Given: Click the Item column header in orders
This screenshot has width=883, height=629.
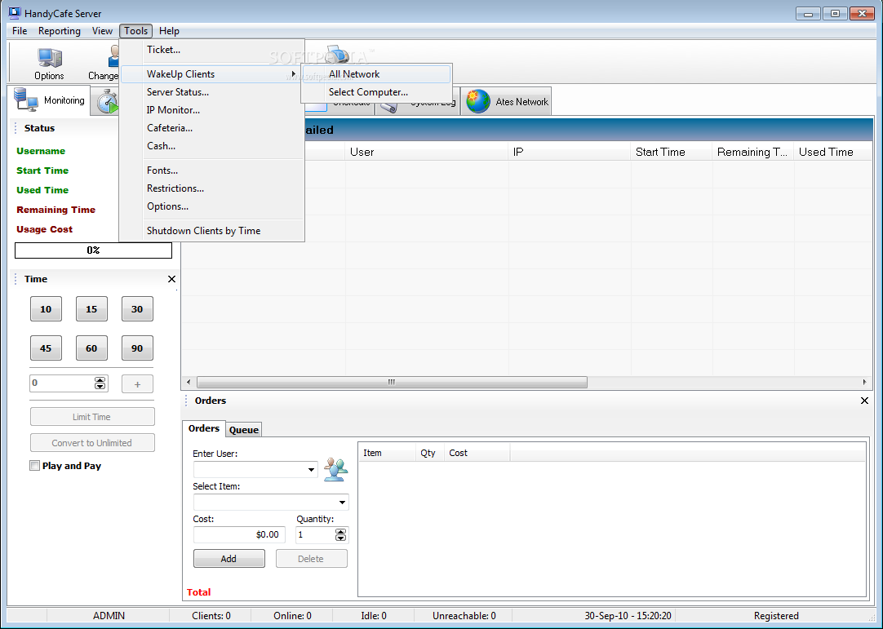Looking at the screenshot, I should 388,453.
